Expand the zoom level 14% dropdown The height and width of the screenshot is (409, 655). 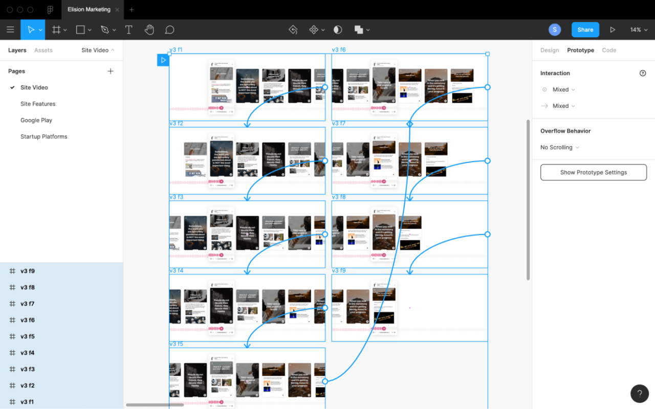pos(639,29)
